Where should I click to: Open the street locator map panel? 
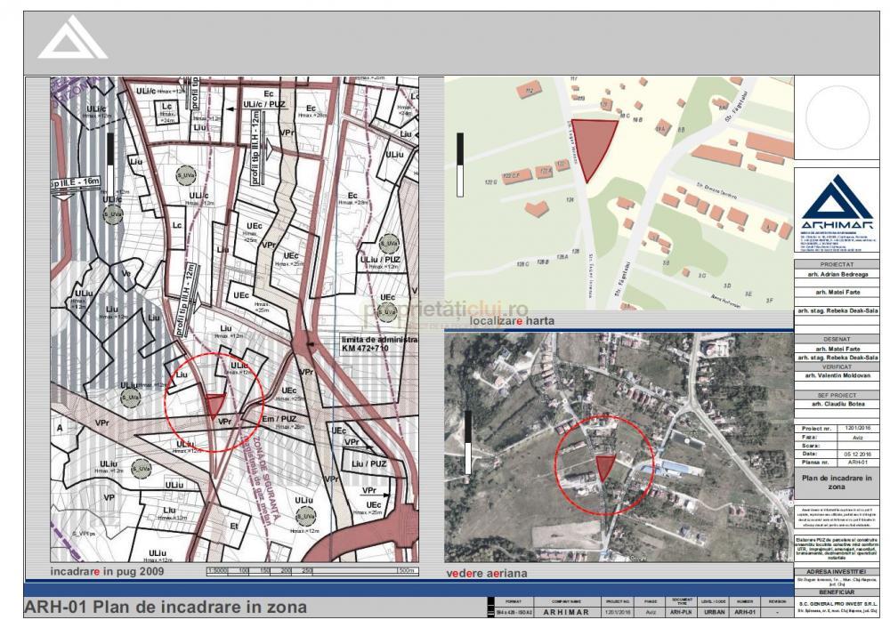point(619,193)
